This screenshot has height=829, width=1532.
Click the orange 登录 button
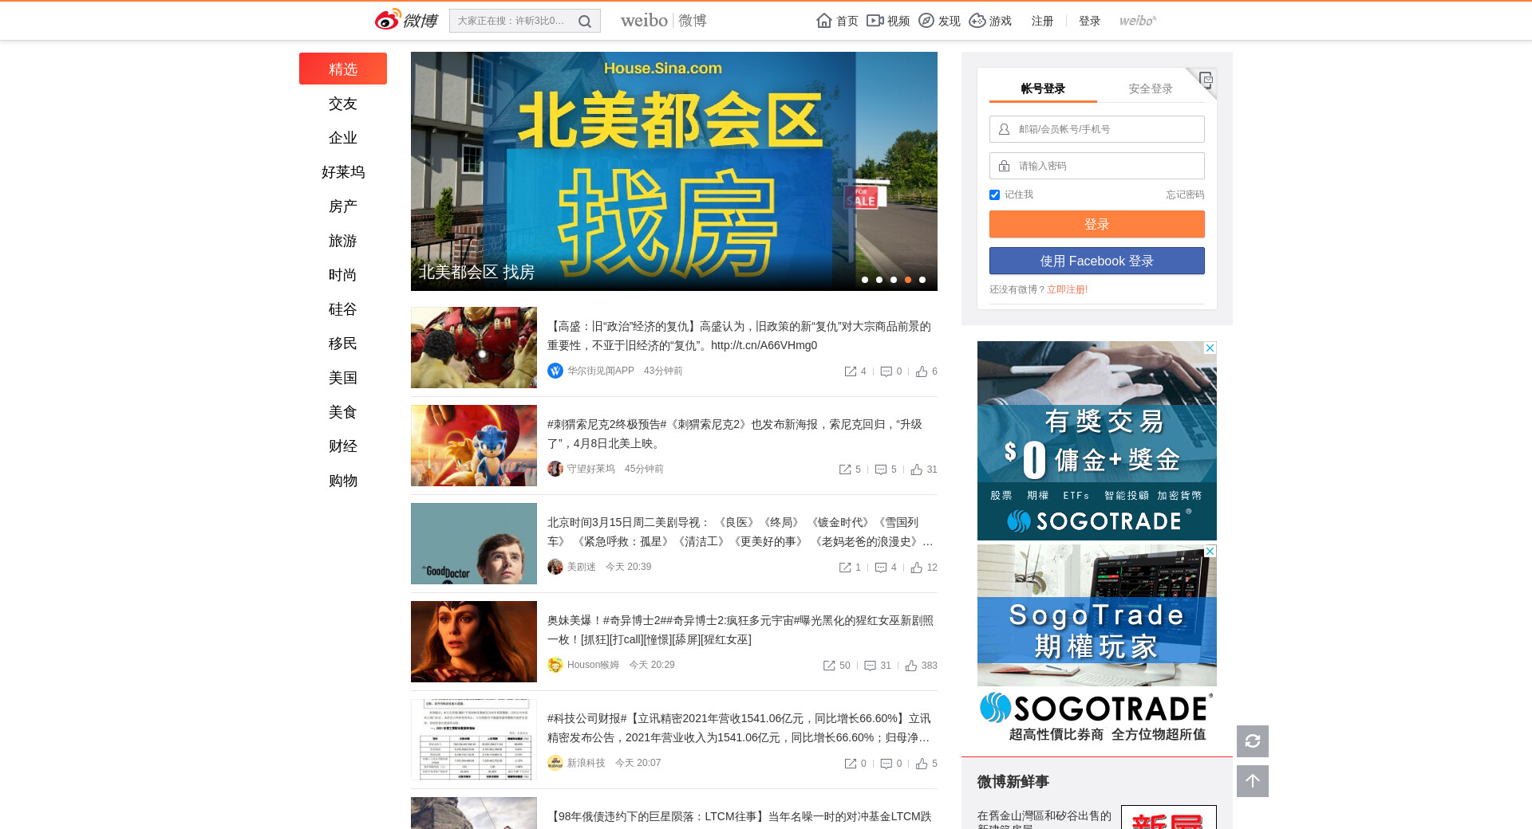click(1096, 224)
